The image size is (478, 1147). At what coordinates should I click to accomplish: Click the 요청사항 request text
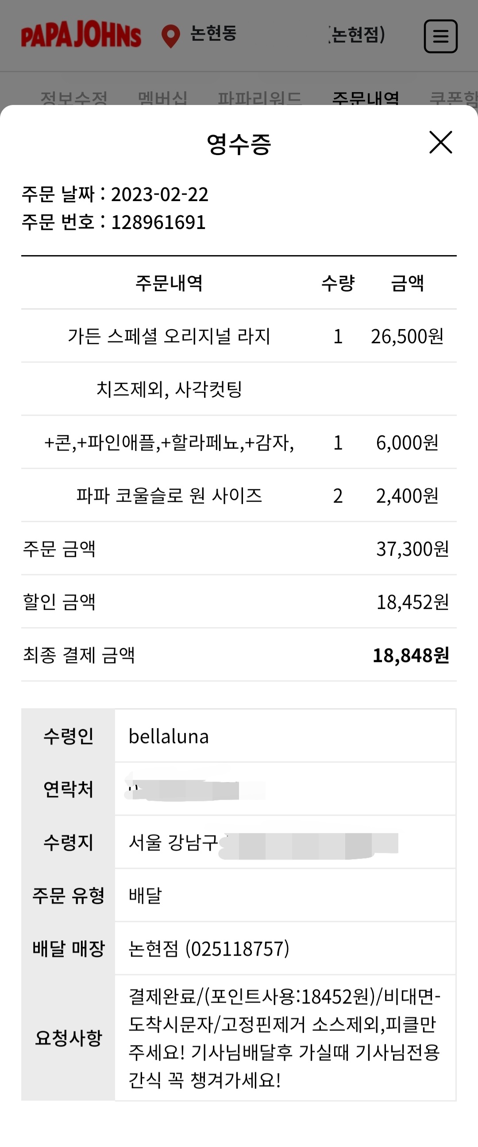click(285, 1038)
